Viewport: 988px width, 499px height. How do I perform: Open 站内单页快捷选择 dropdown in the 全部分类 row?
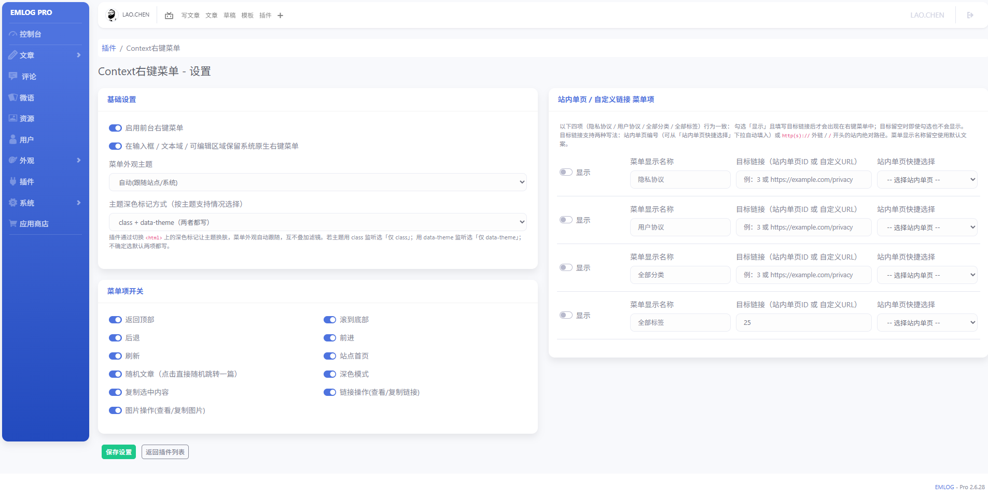pyautogui.click(x=927, y=275)
